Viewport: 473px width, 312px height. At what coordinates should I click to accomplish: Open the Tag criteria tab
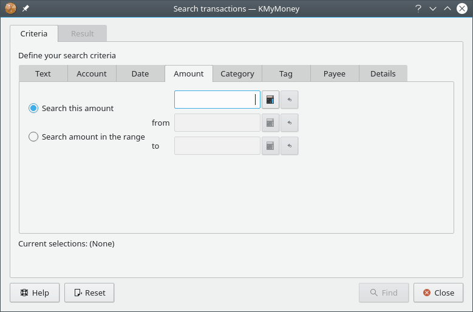(286, 73)
